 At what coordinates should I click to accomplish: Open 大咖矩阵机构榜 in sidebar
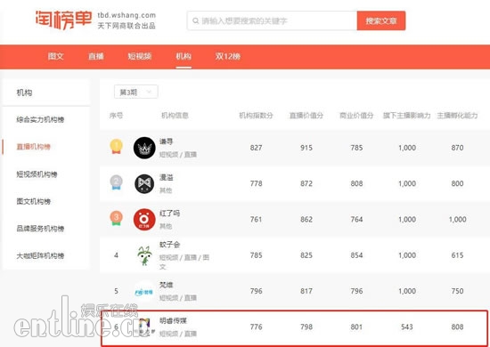[x=40, y=256]
